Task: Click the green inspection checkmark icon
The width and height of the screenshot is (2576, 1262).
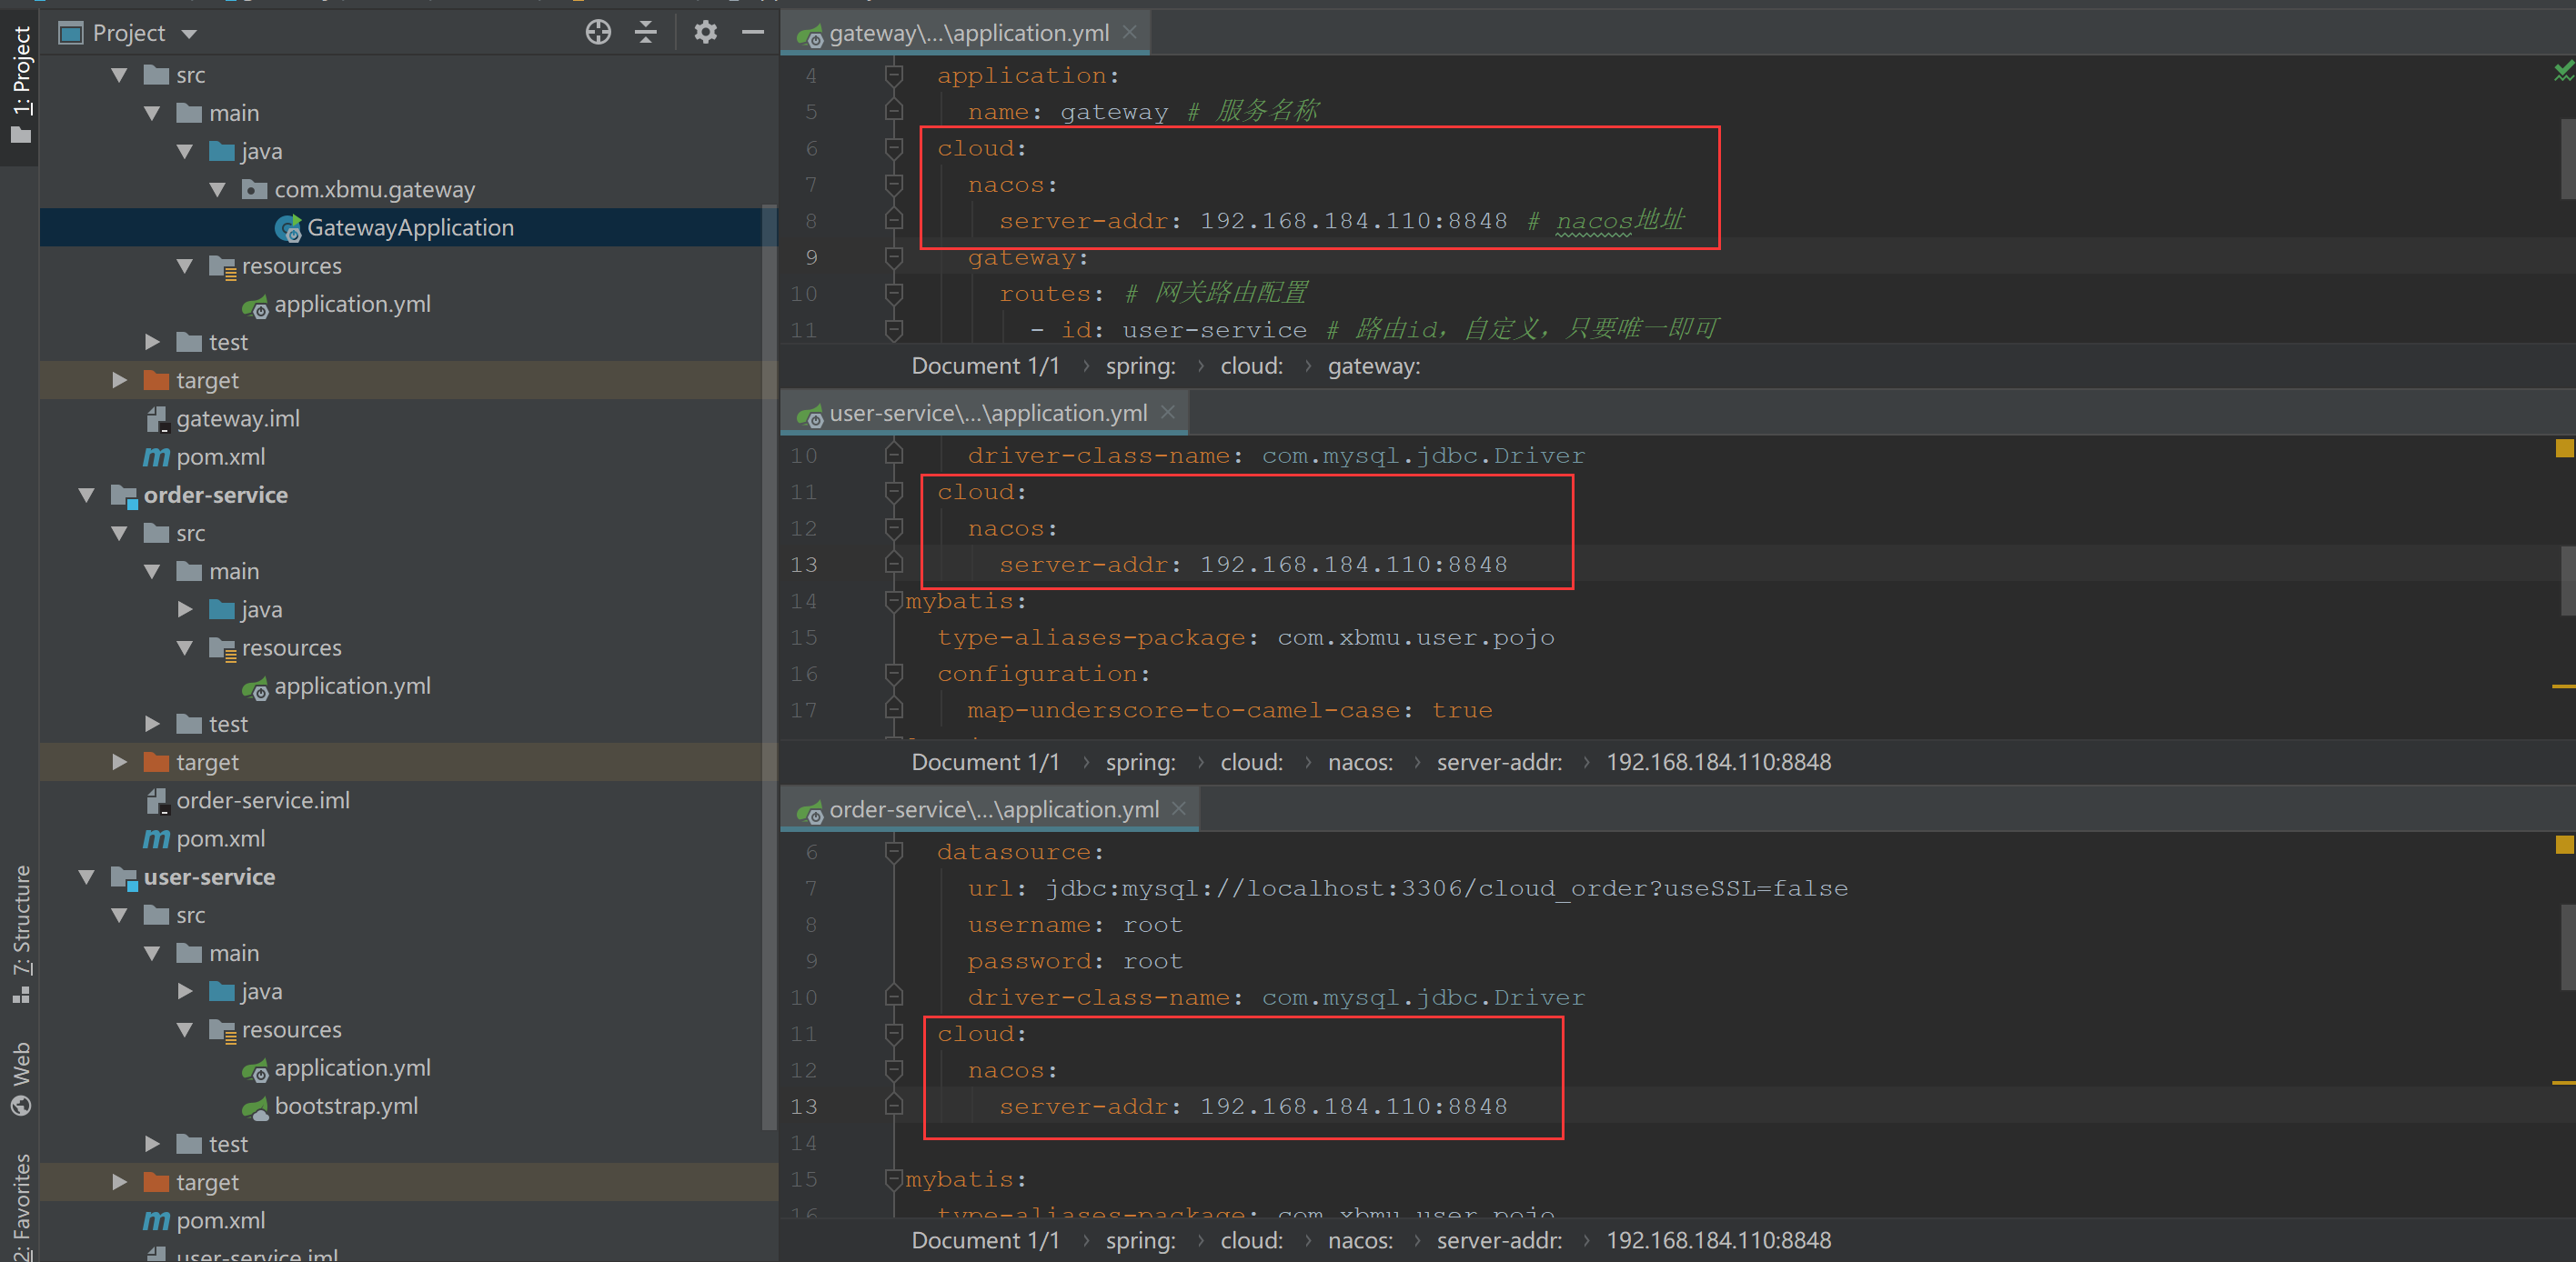Action: click(x=2563, y=71)
